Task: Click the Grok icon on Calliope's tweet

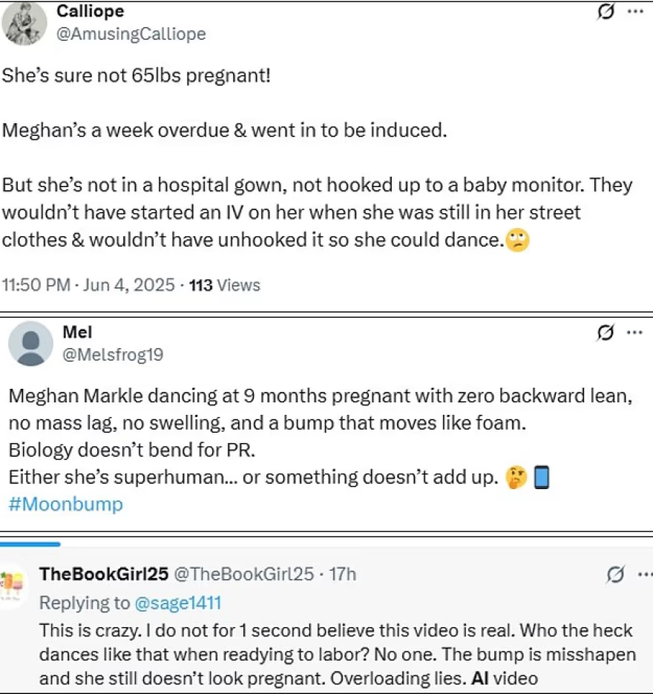Action: (x=606, y=12)
